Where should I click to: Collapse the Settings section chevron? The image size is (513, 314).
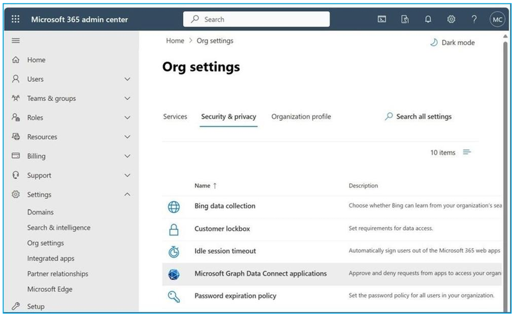coord(127,194)
